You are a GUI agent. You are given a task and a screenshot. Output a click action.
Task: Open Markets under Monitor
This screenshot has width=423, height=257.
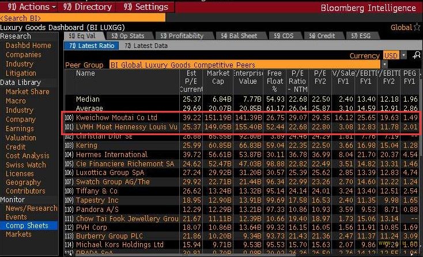coord(18,234)
